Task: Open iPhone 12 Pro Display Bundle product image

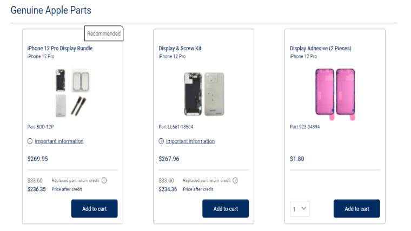Action: 72,92
